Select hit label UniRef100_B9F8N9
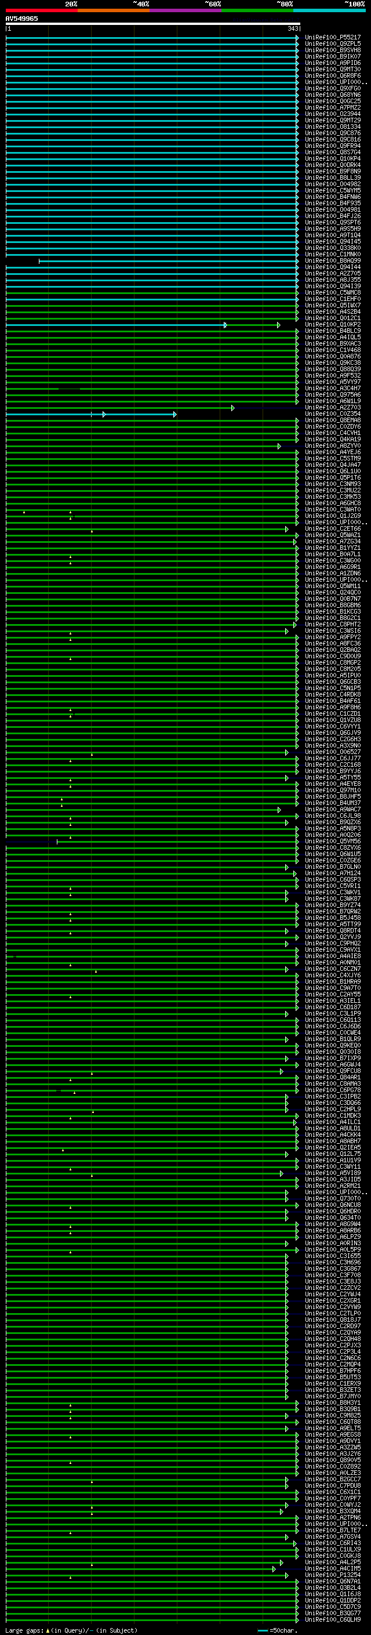 click(x=333, y=171)
